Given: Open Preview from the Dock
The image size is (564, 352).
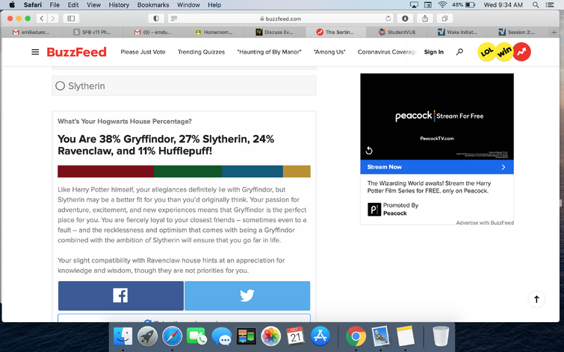Looking at the screenshot, I should click(380, 336).
